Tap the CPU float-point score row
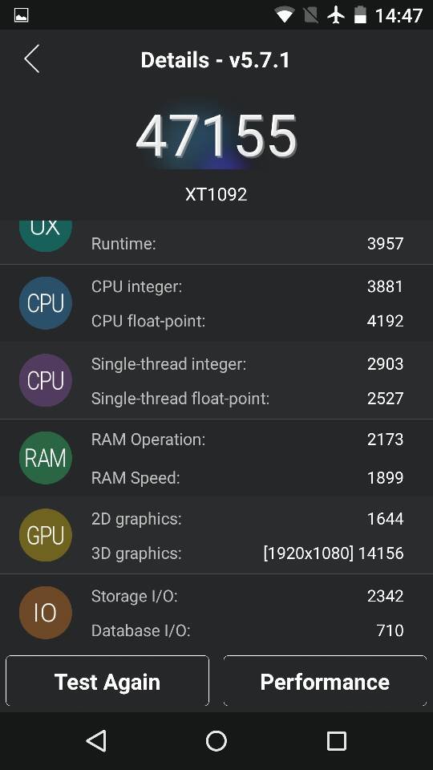This screenshot has height=770, width=433. (248, 321)
